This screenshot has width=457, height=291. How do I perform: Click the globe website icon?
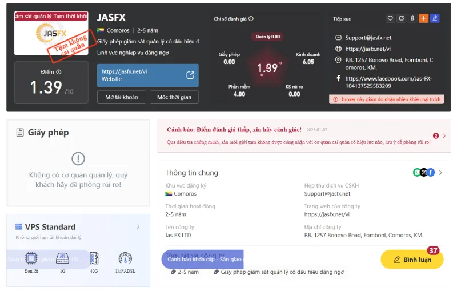click(338, 49)
